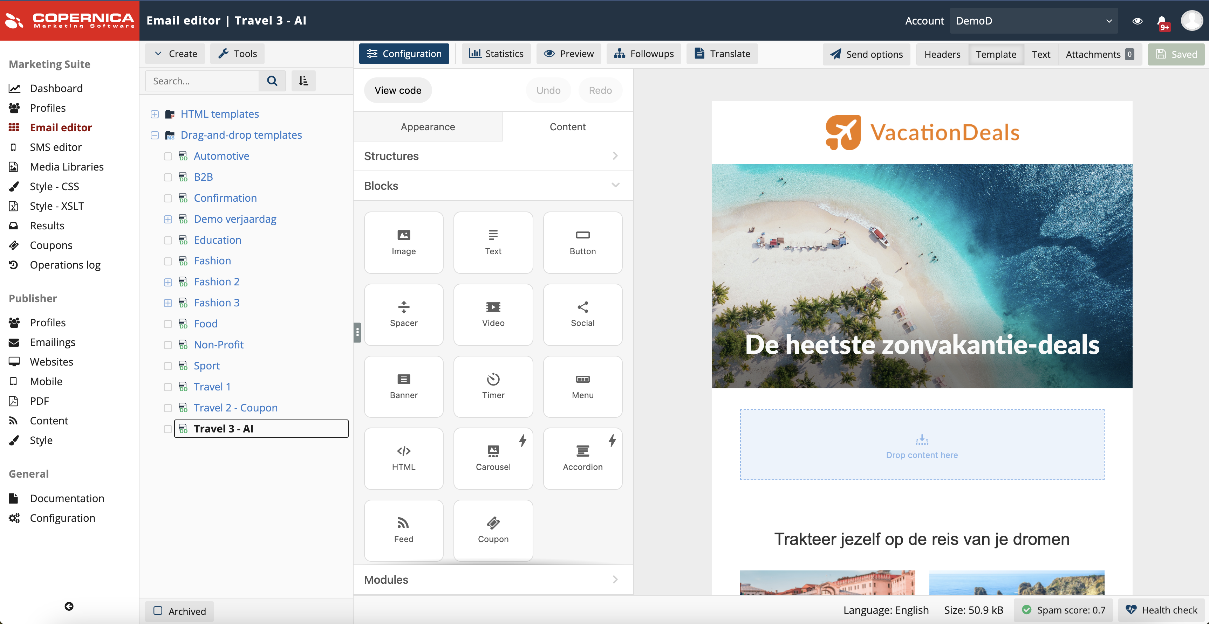Click the search magnifier icon
The height and width of the screenshot is (624, 1209).
pyautogui.click(x=272, y=81)
